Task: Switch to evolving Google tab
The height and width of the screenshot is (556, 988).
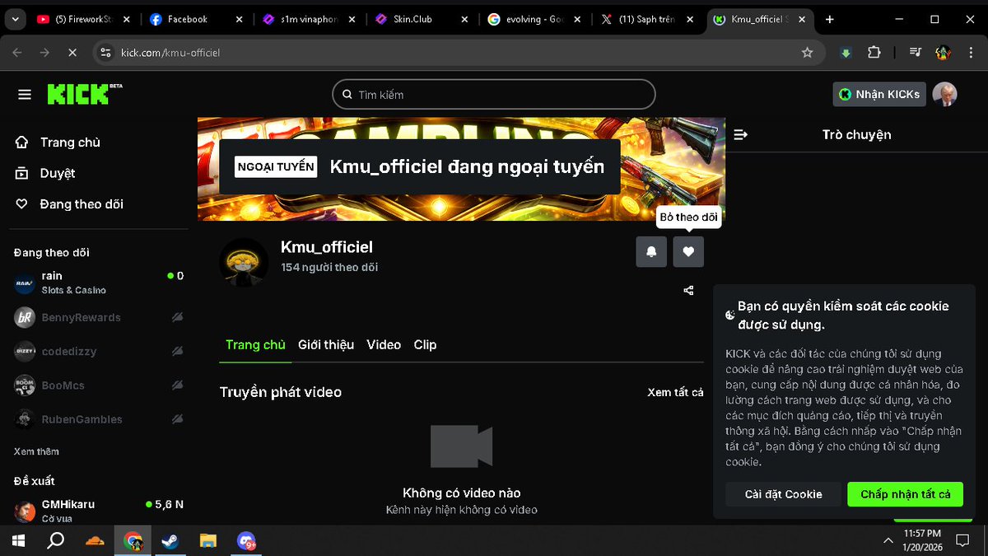Action: point(534,19)
